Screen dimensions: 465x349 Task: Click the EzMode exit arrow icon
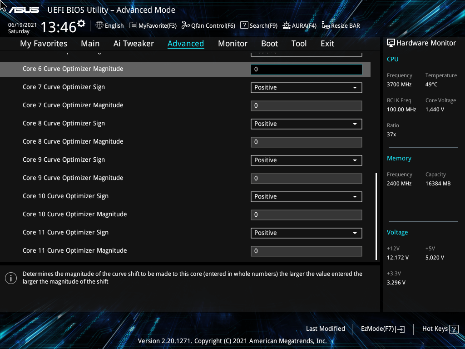pyautogui.click(x=400, y=329)
